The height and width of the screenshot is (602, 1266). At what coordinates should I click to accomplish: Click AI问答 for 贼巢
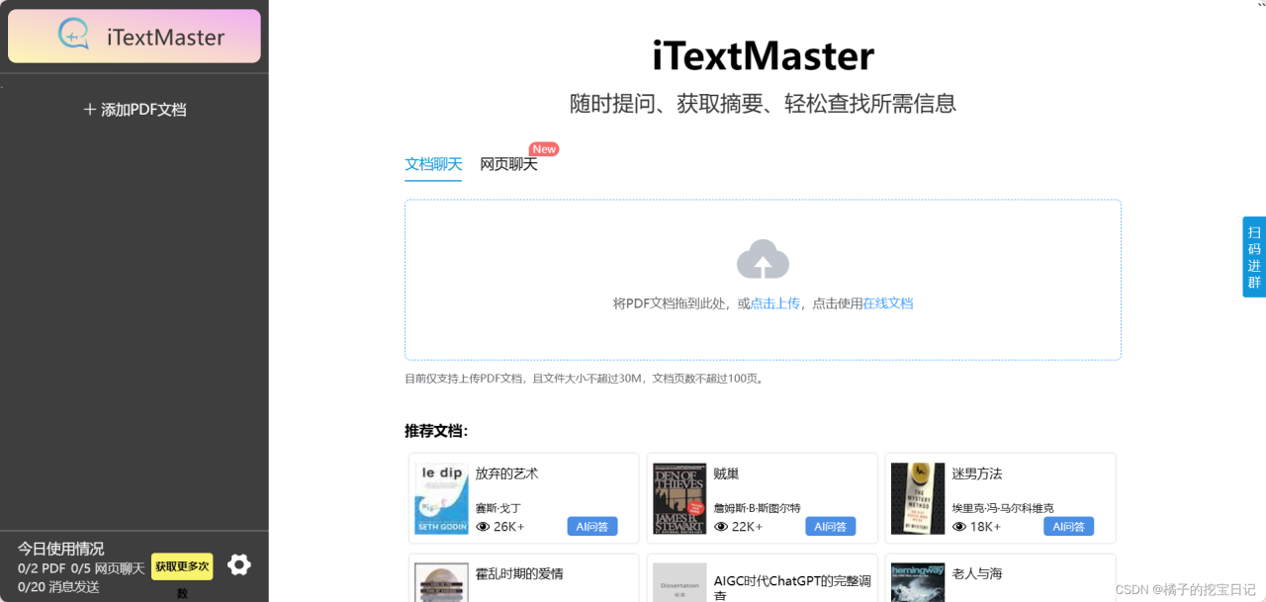point(831,526)
